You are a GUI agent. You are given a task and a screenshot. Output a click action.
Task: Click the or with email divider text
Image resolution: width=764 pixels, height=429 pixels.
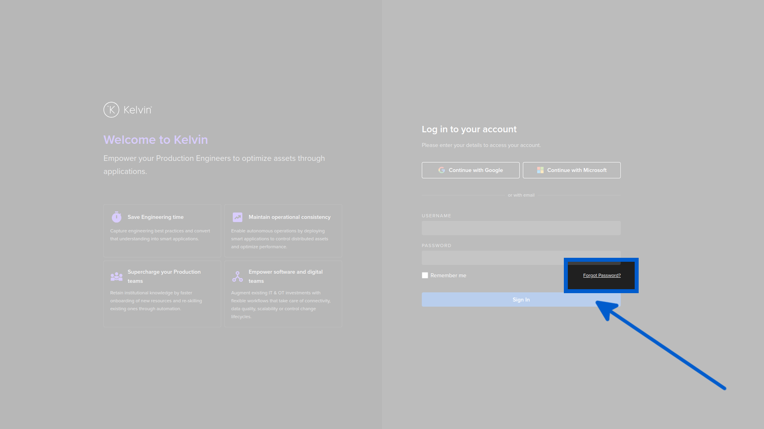(x=521, y=195)
